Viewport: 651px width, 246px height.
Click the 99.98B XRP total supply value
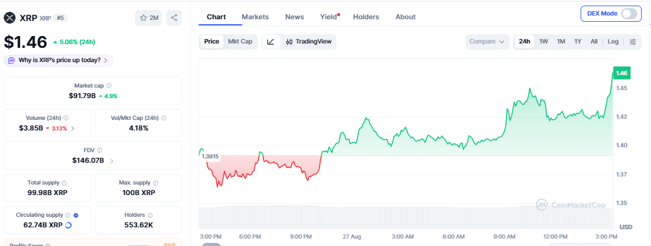[x=47, y=193]
